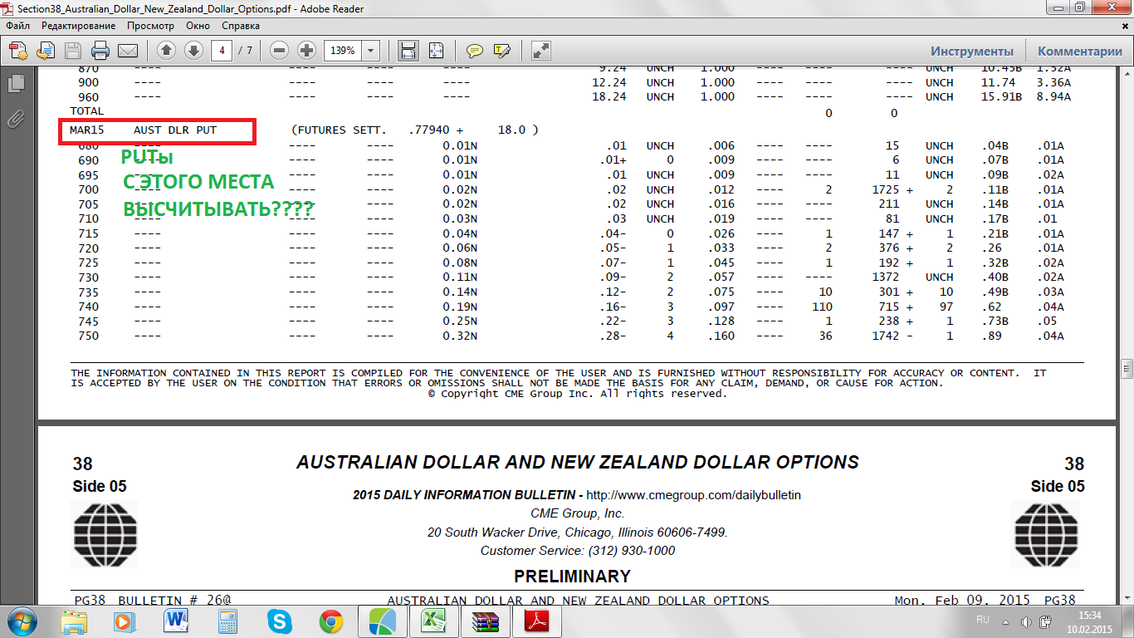Open the zoom level dropdown arrow
1134x638 pixels.
[x=370, y=51]
